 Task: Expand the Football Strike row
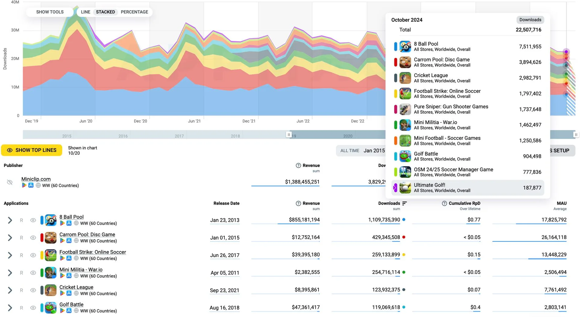(10, 255)
